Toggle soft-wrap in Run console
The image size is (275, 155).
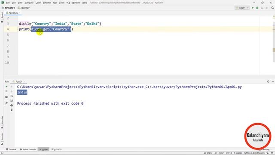pyautogui.click(x=12, y=96)
